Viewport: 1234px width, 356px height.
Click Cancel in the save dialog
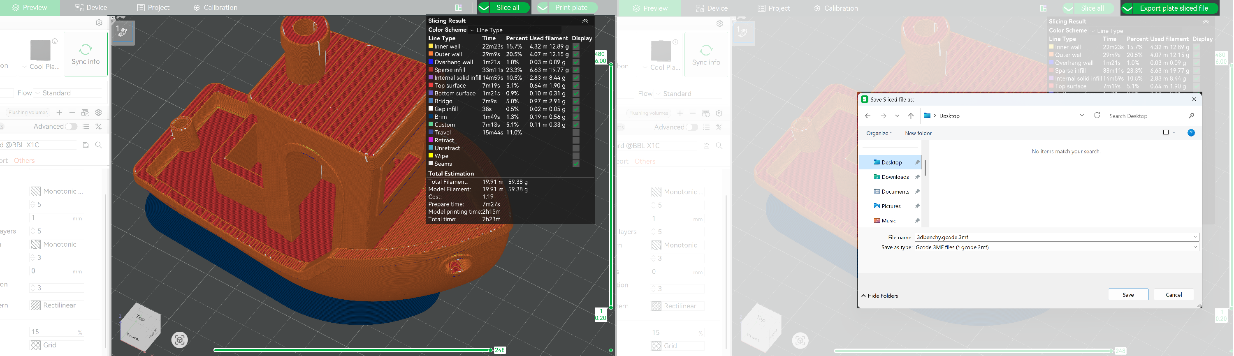click(x=1174, y=295)
